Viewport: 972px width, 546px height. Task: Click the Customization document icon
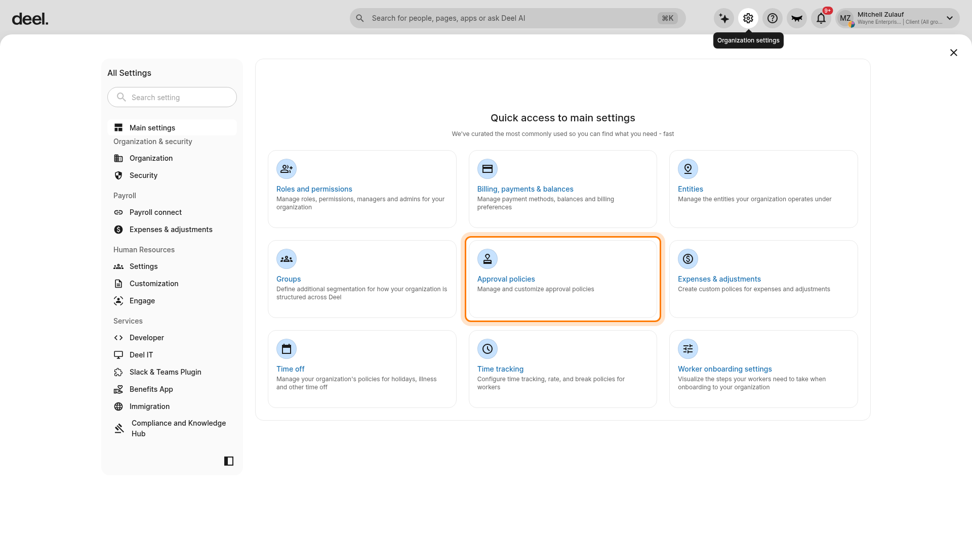118,284
